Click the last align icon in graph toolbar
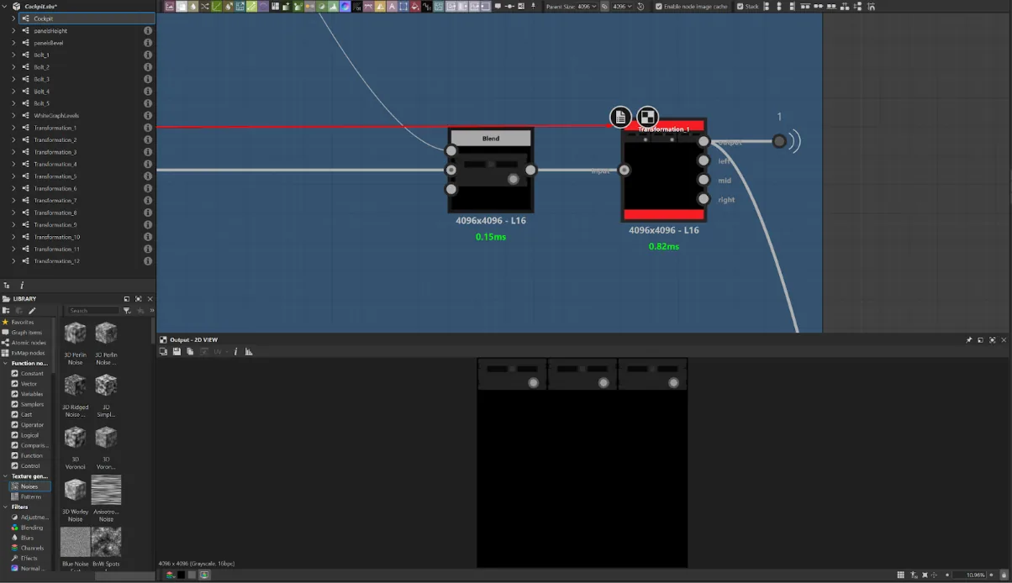Screen dimensions: 1012x583 871,6
